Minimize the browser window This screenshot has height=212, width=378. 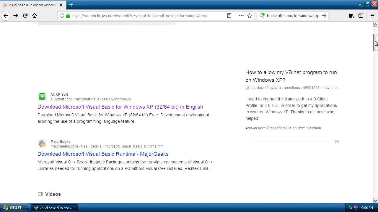360,4
